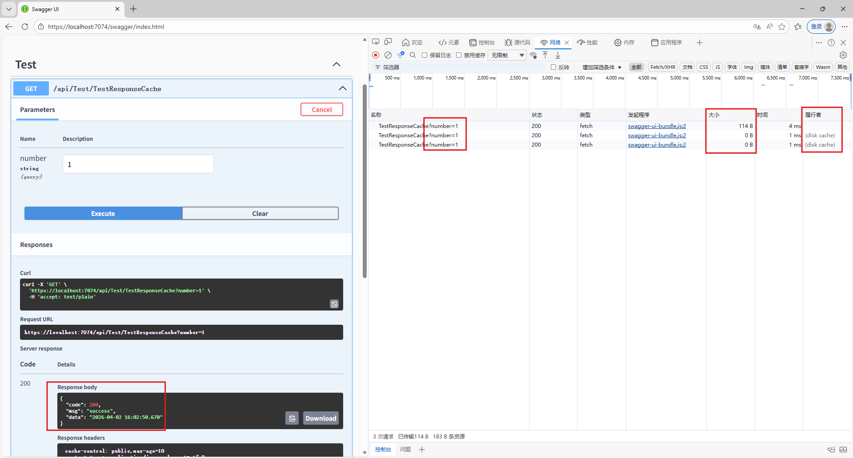This screenshot has width=853, height=458.
Task: Switch to the 应用程序 DevTools tab
Action: point(666,43)
